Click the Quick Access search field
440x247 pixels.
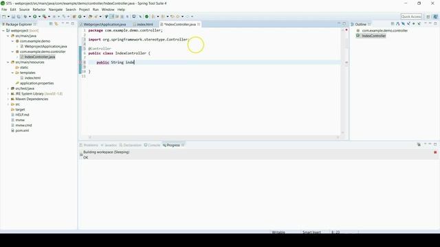click(411, 16)
